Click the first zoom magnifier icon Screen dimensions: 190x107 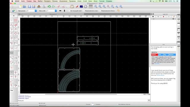(x=96, y=7)
